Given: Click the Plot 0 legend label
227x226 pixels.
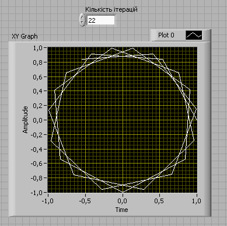Looking at the screenshot, I should pos(166,35).
